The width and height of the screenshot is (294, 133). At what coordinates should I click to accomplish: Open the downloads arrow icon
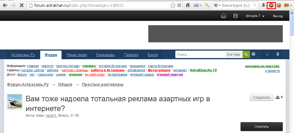click(264, 5)
